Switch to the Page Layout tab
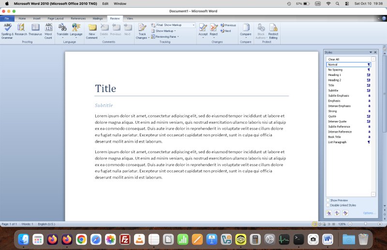The height and width of the screenshot is (250, 387). pyautogui.click(x=56, y=18)
